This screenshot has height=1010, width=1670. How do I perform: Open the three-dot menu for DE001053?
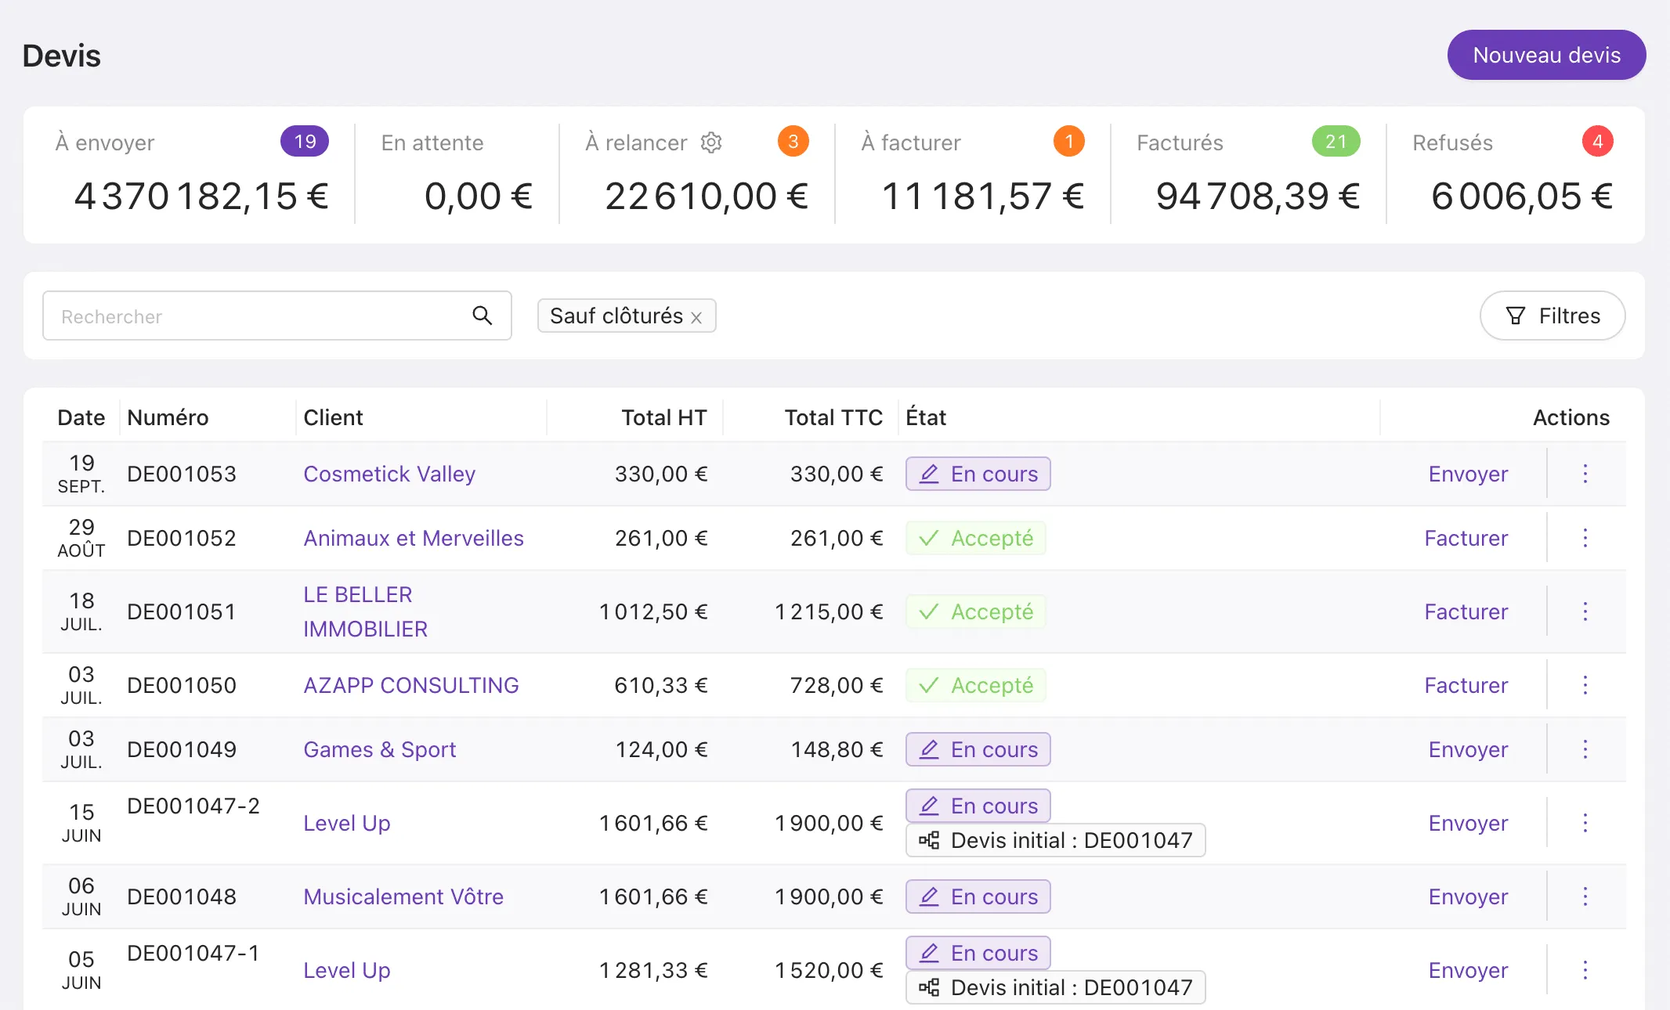pyautogui.click(x=1585, y=474)
